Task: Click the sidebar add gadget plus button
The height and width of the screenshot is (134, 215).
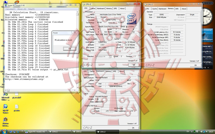Action: (204, 3)
